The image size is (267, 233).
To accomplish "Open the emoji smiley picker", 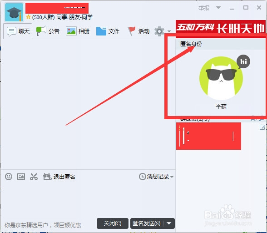I will pyautogui.click(x=9, y=177).
